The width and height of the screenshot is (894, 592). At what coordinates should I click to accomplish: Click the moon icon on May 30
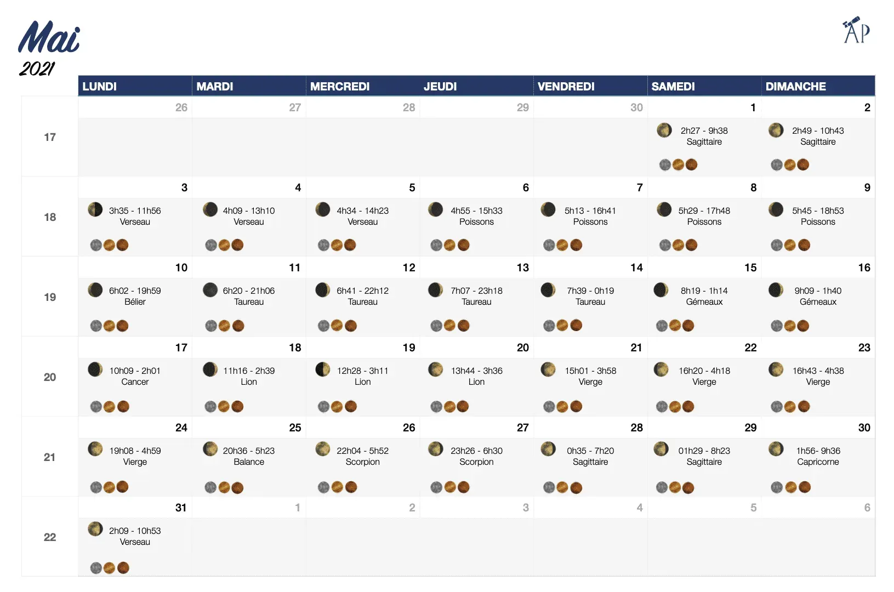coord(776,449)
